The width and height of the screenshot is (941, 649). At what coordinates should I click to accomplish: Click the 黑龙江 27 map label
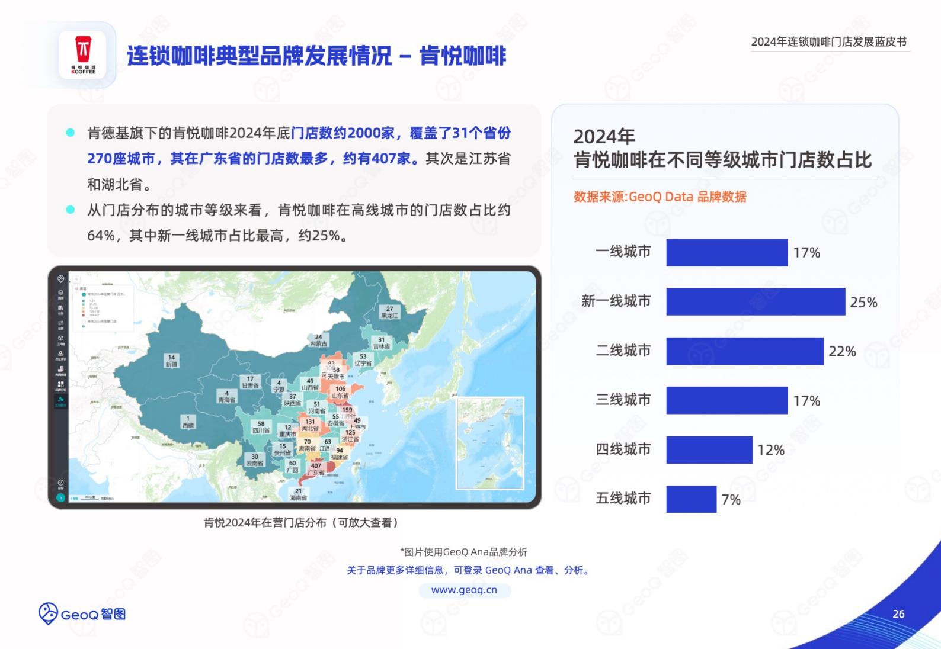click(389, 312)
